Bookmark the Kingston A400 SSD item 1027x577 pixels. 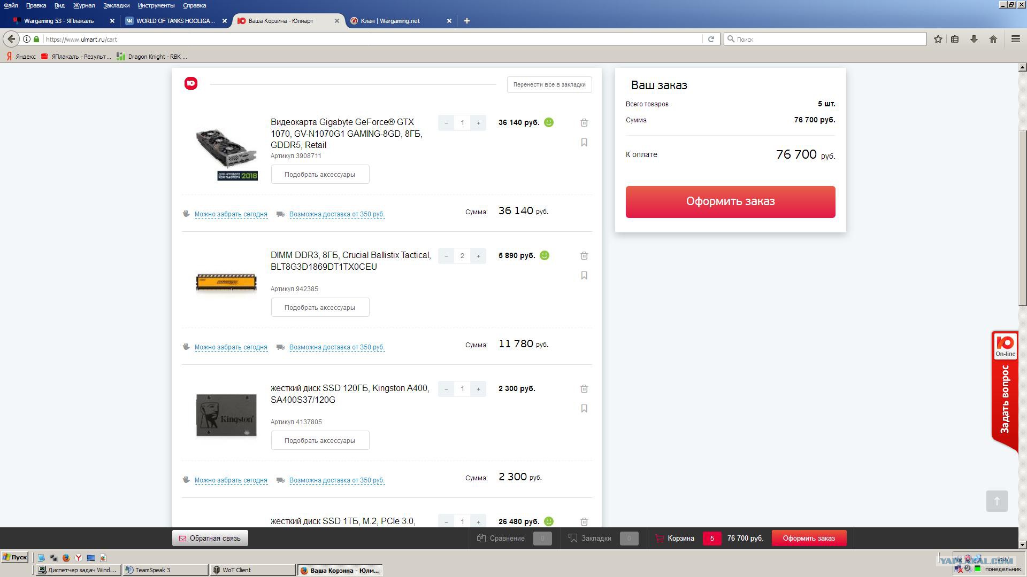tap(584, 409)
